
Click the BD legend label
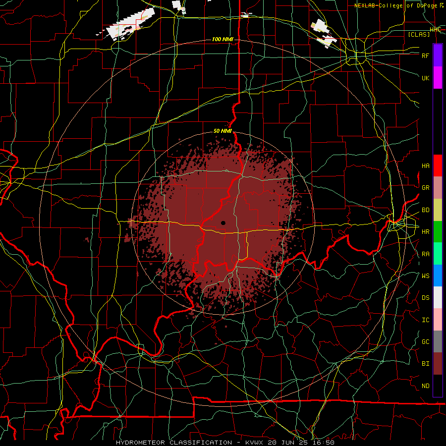(x=425, y=210)
